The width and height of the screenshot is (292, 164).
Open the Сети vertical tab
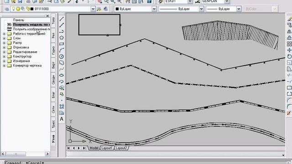click(53, 109)
